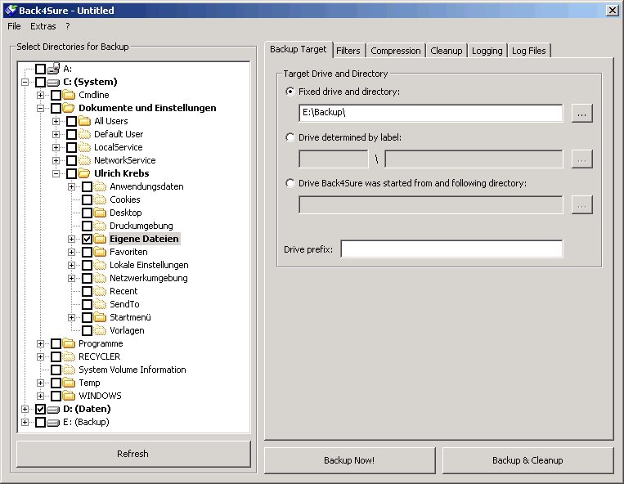Click the NetworkService folder icon
Screen dimensions: 624x484
point(84,160)
